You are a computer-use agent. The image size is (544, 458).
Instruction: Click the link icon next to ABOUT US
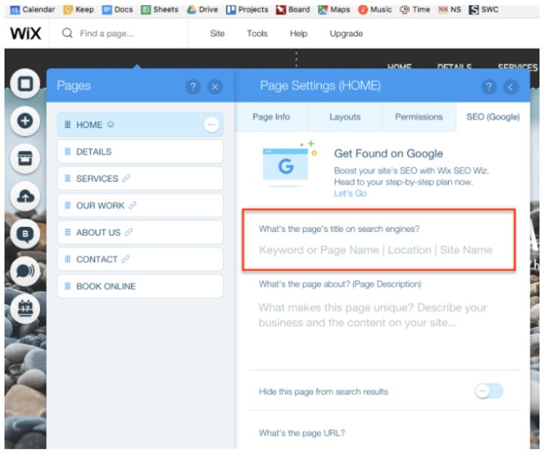point(128,232)
